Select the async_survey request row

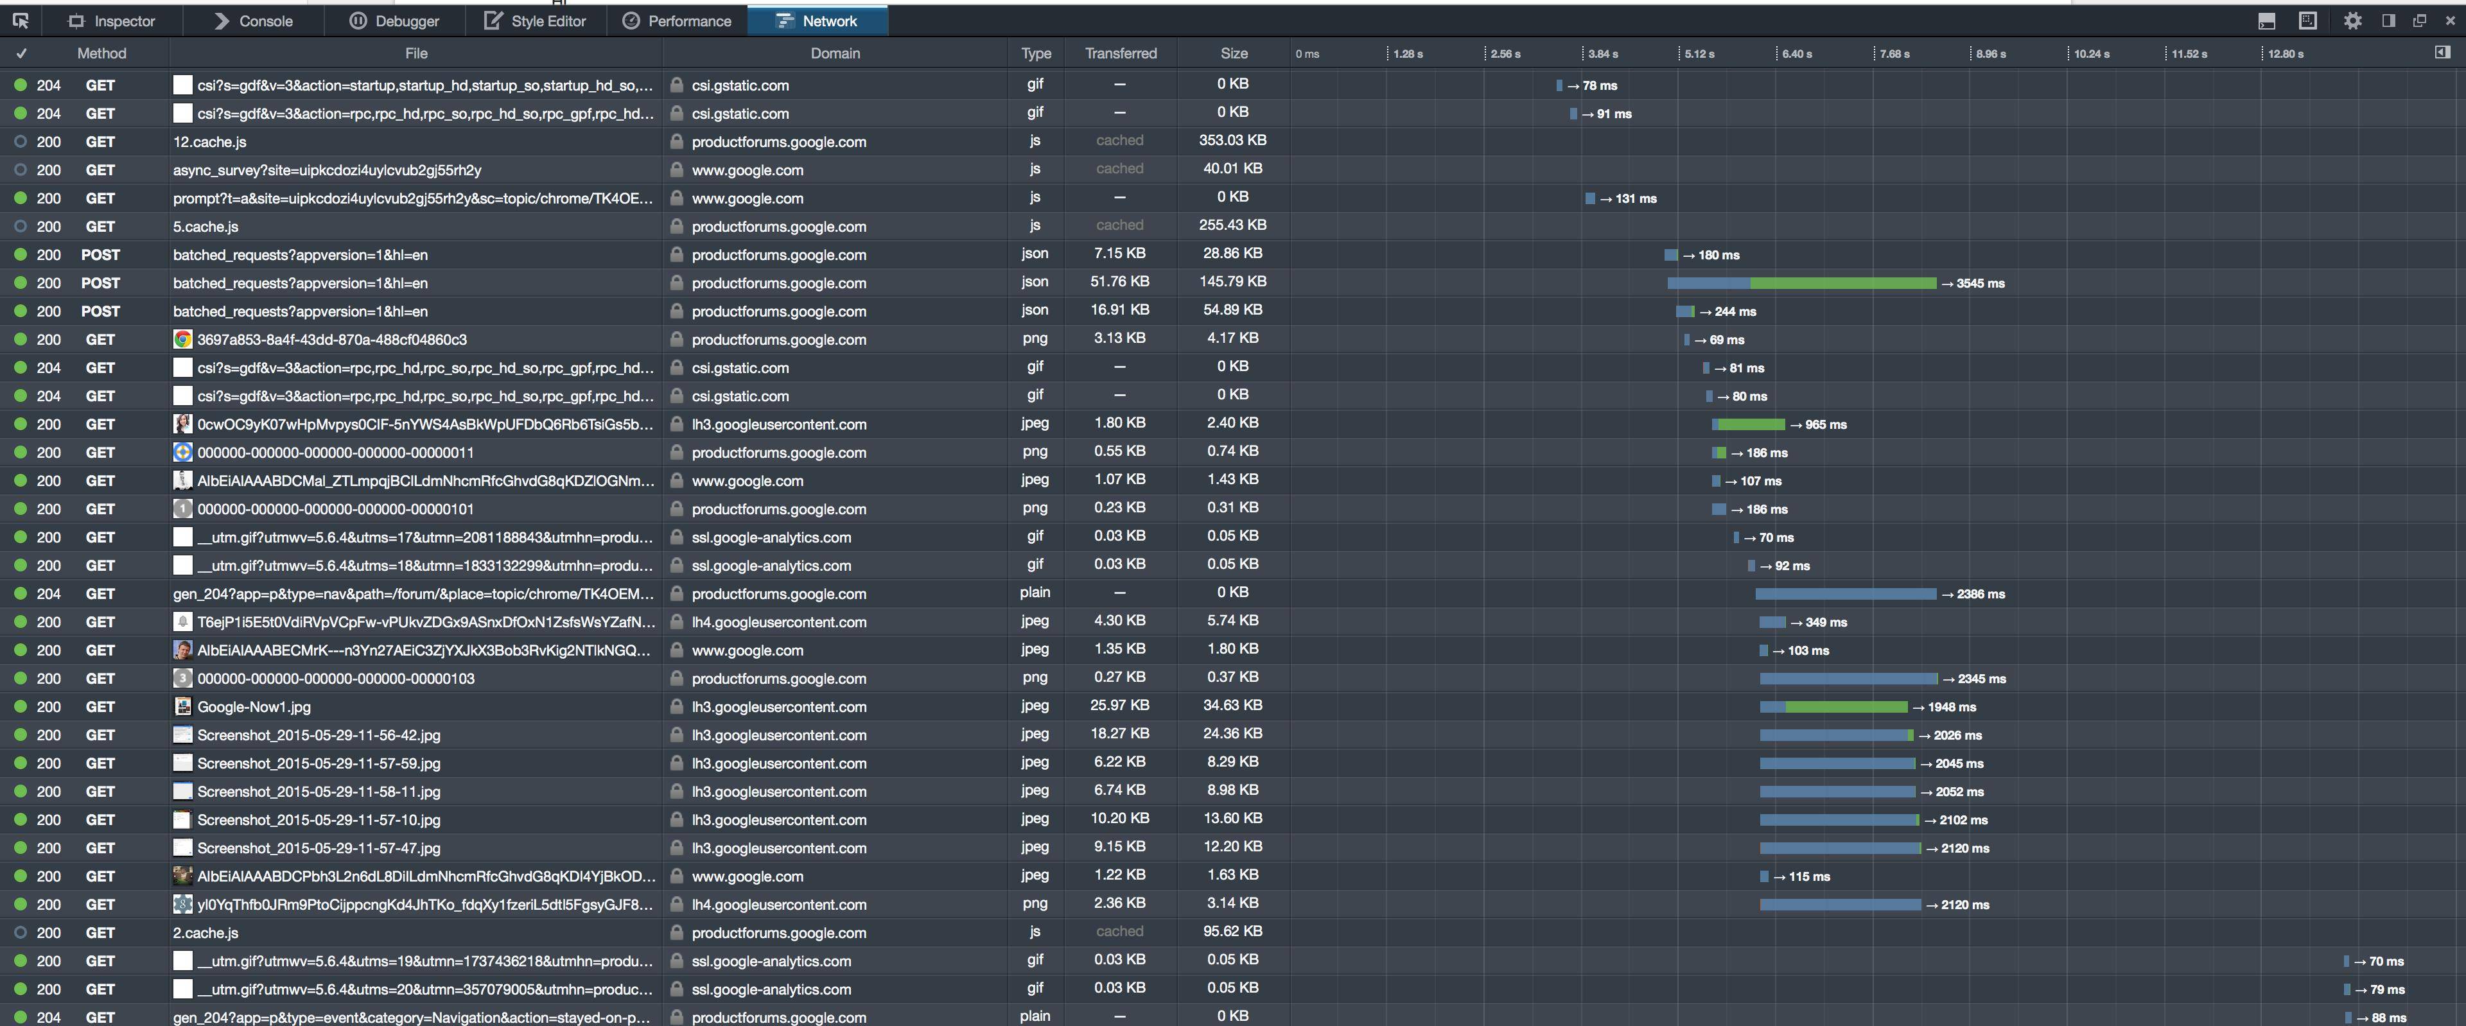coord(1233,170)
